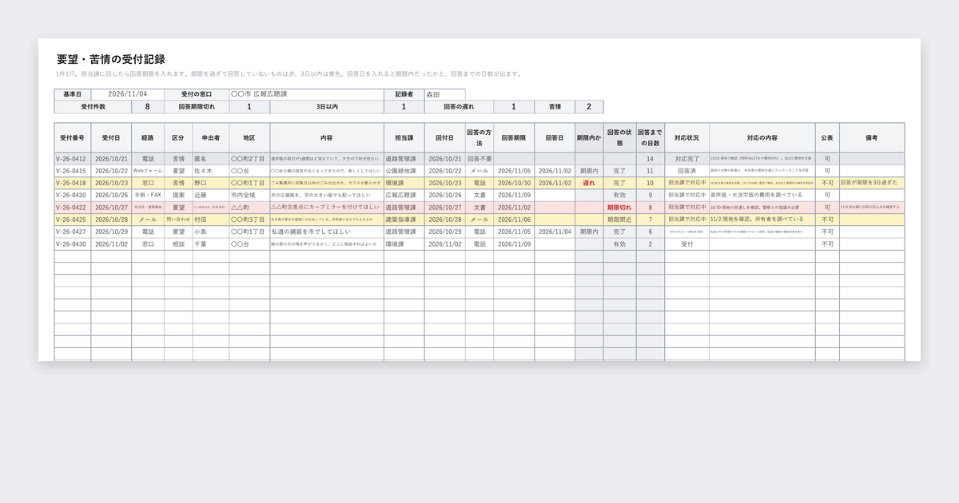Open the 広報広聴課 担当課 cell

[x=404, y=195]
